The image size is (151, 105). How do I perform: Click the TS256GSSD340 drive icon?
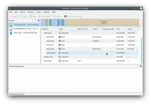[x=11, y=25]
